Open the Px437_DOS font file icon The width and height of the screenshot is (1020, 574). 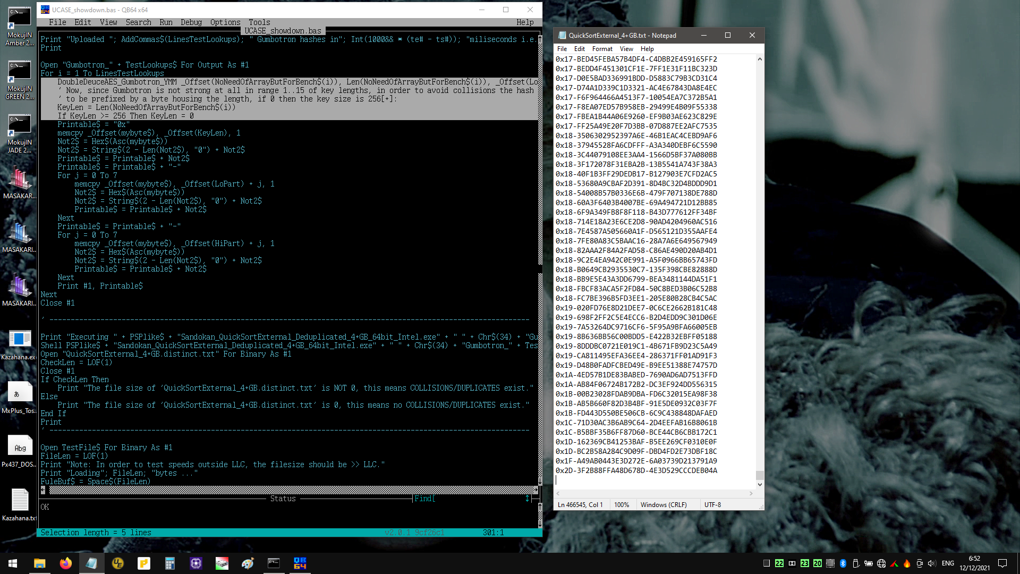coord(20,451)
